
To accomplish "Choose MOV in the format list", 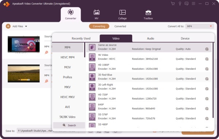I will point(68,67).
